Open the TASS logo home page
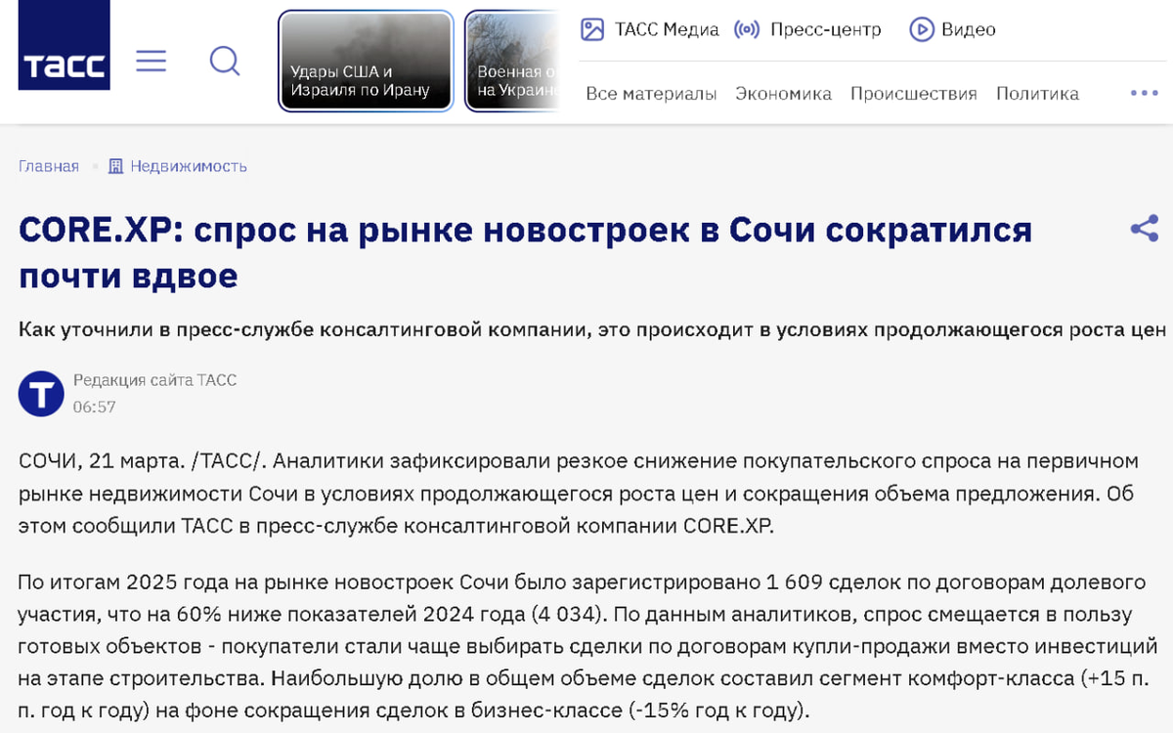This screenshot has height=733, width=1173. point(64,45)
